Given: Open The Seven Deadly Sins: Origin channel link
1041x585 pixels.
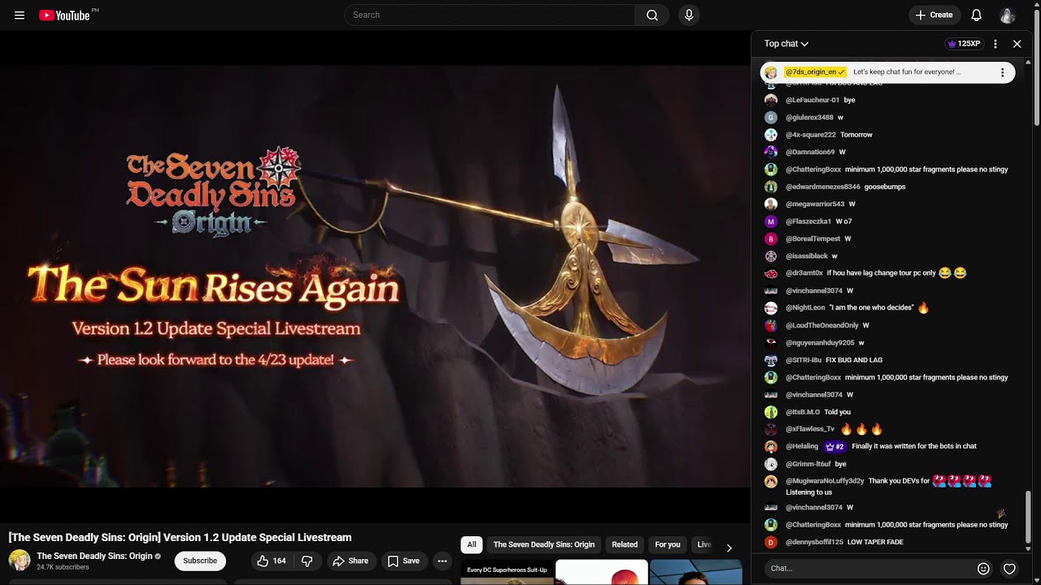Looking at the screenshot, I should pyautogui.click(x=94, y=556).
